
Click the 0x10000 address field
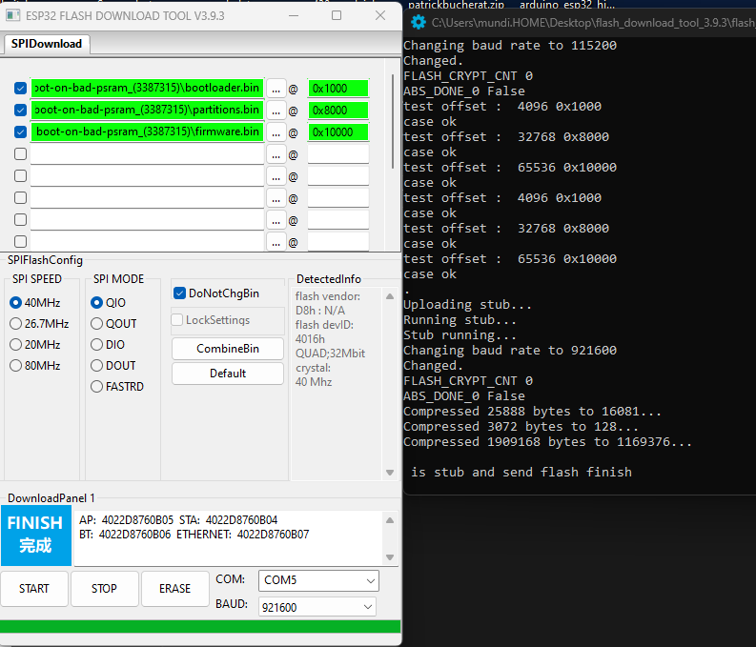[x=338, y=132]
